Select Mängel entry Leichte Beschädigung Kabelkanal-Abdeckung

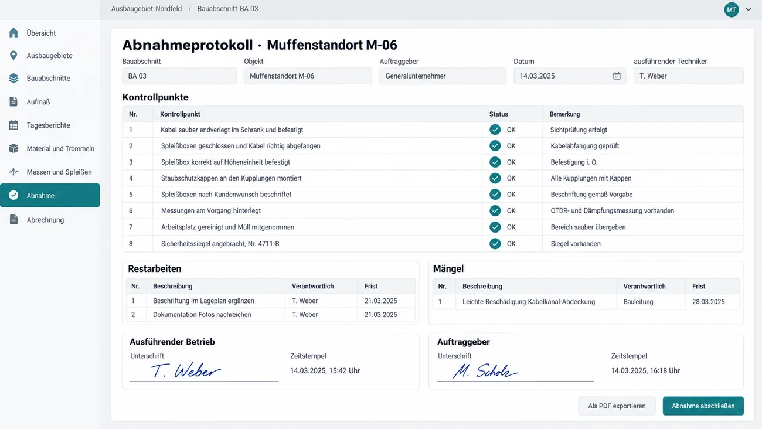pos(586,302)
